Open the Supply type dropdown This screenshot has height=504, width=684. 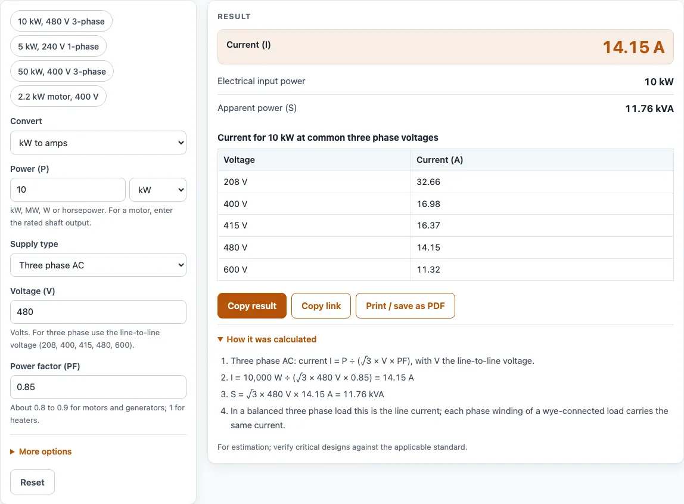[x=98, y=265]
